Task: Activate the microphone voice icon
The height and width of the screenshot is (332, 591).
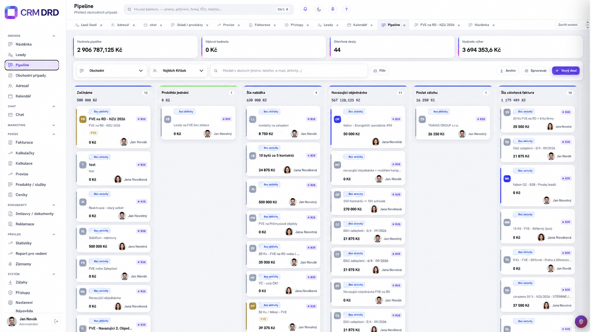Action: pos(333,10)
